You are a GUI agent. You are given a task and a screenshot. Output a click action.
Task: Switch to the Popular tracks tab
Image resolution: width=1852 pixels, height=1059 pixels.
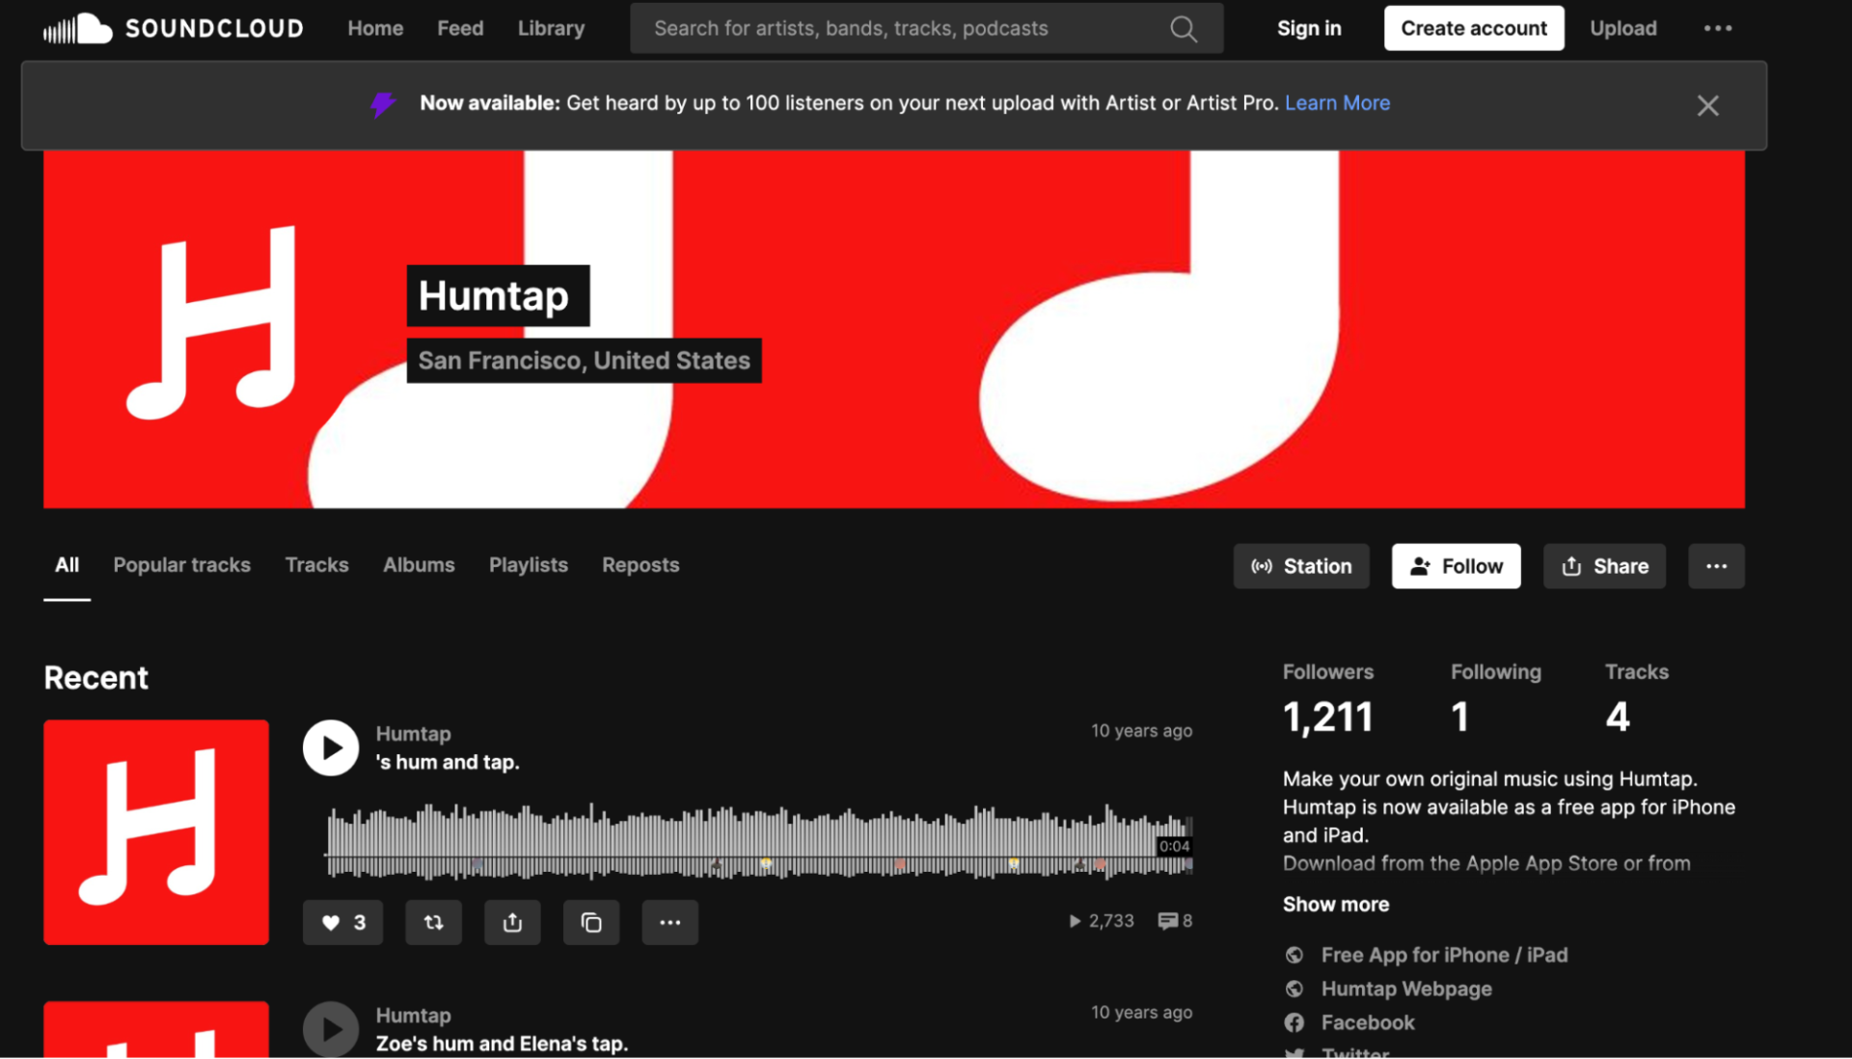click(x=181, y=565)
